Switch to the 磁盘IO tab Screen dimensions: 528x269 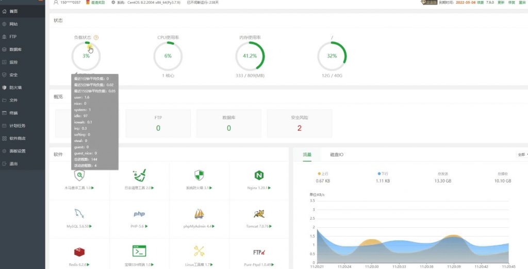[x=337, y=154]
